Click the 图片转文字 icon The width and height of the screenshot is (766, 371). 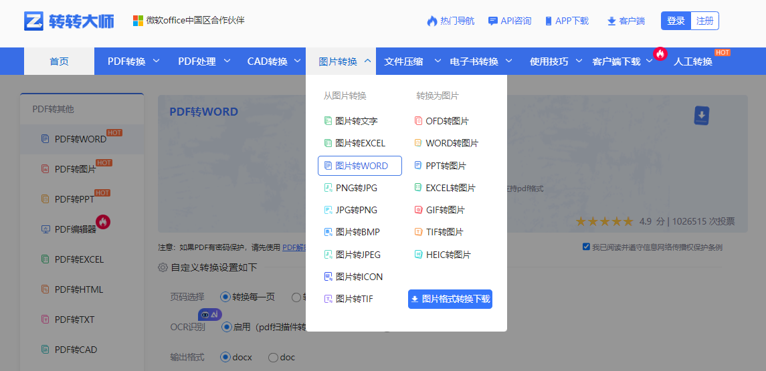pos(328,120)
